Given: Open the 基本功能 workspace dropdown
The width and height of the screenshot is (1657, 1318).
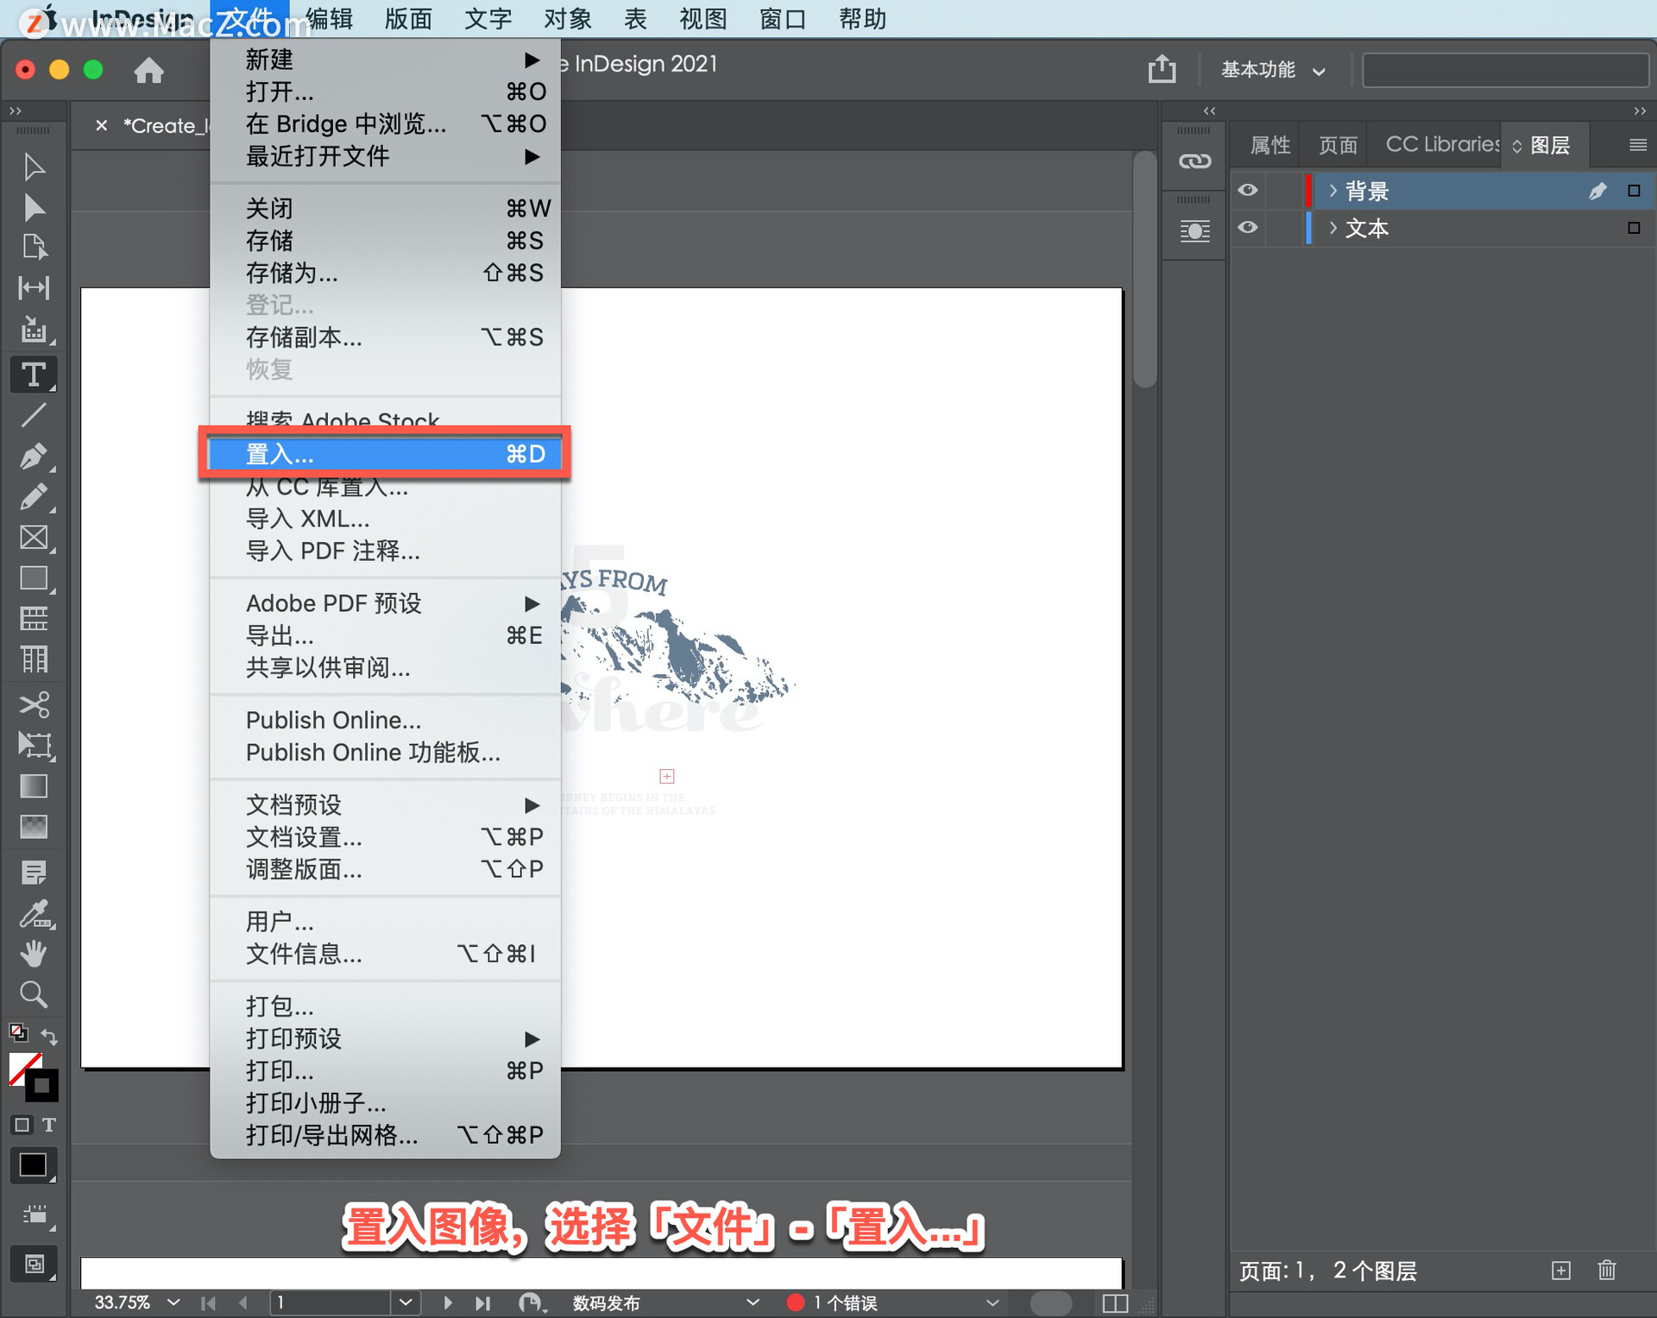Looking at the screenshot, I should [x=1273, y=70].
